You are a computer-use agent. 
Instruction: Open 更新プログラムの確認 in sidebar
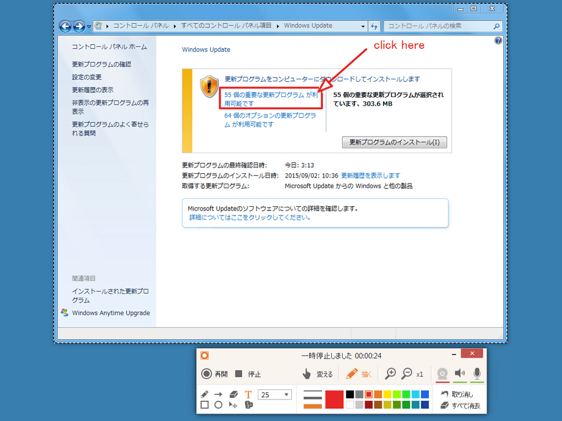101,64
